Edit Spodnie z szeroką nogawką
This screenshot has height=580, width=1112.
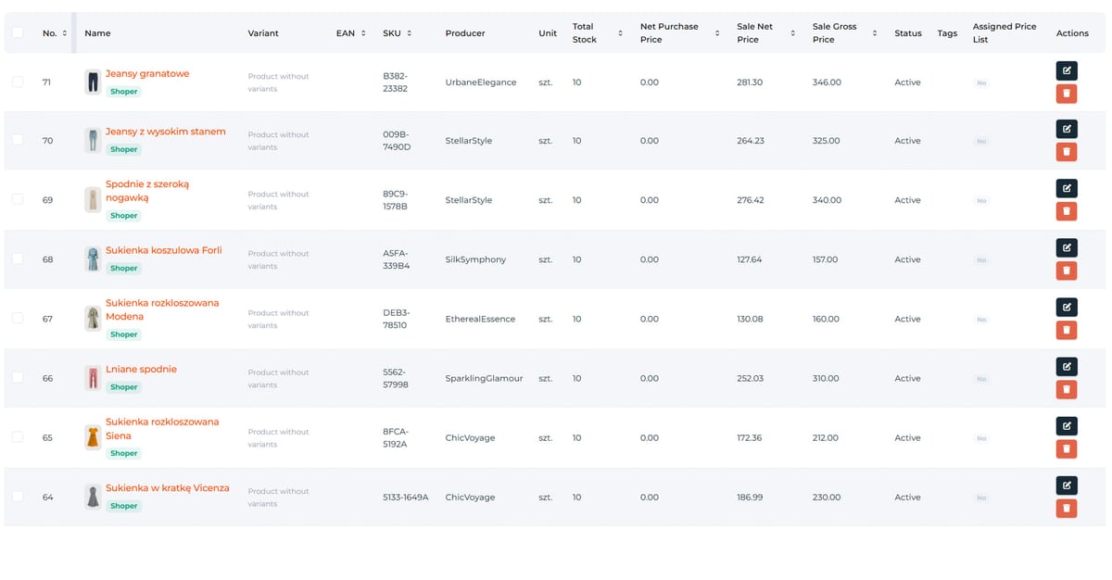click(x=1067, y=188)
